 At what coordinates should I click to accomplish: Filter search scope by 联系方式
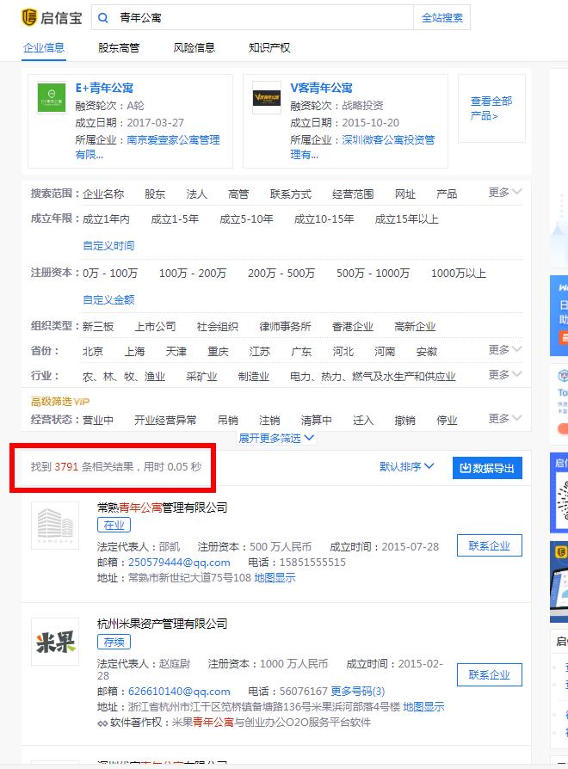pos(290,194)
